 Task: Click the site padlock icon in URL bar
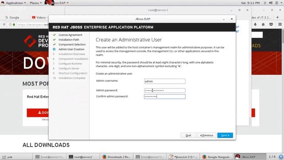(14, 24)
